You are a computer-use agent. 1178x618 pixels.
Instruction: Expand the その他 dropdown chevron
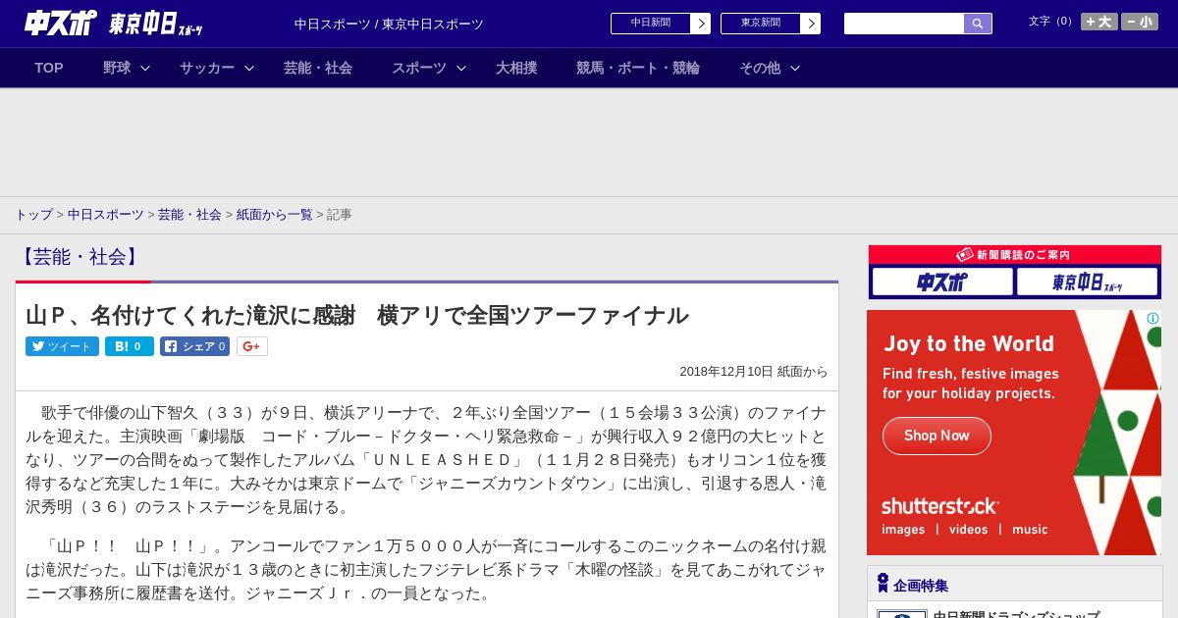(x=795, y=68)
